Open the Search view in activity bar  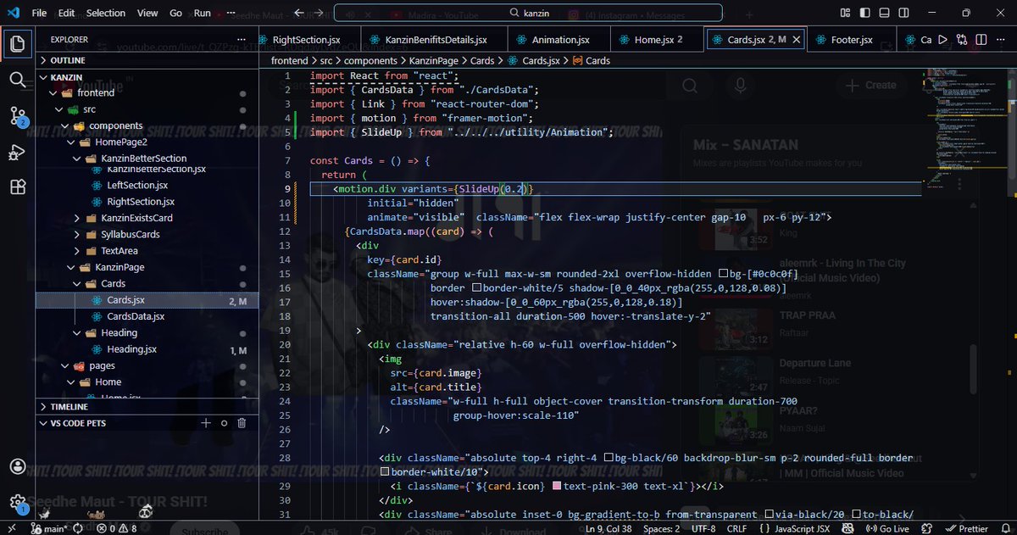point(18,79)
